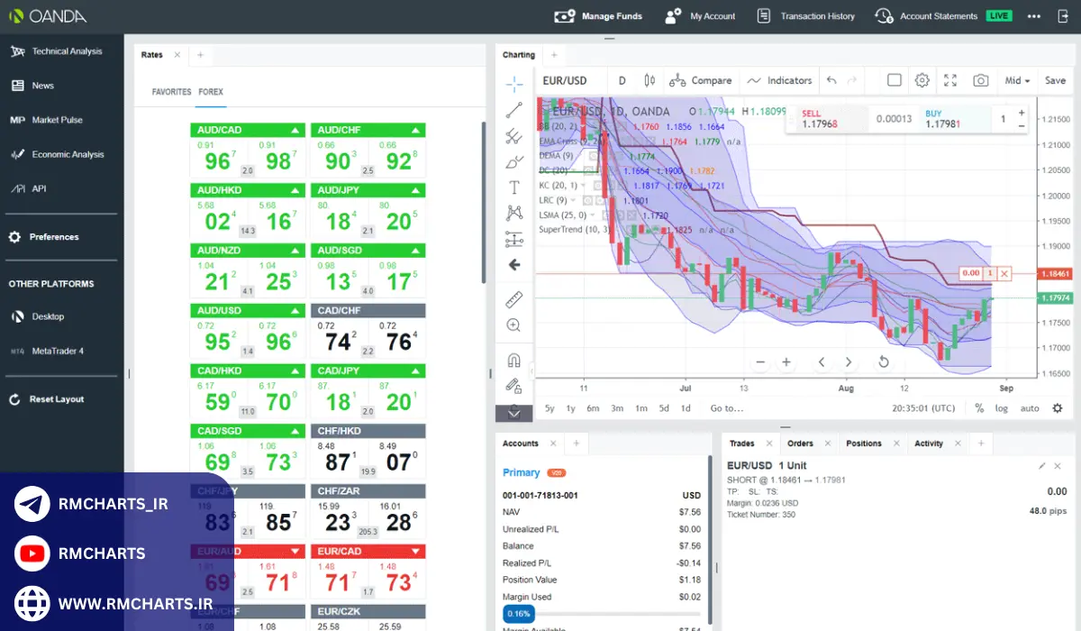
Task: Reset the chart view
Action: [x=884, y=362]
